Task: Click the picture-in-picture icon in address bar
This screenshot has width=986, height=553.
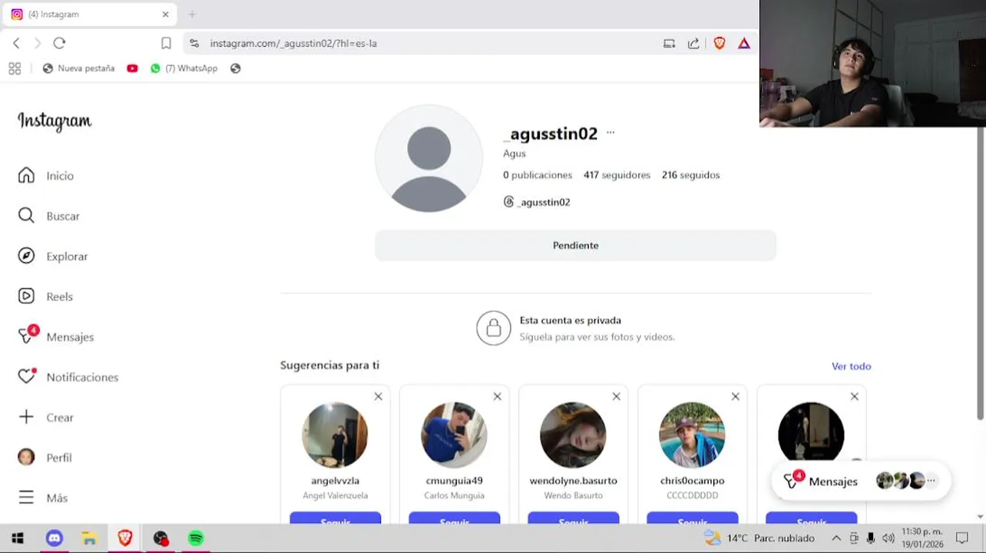Action: [x=669, y=44]
